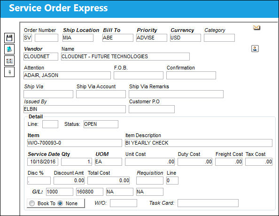
Task: Click the Order Number SV prefix field
Action: click(28, 38)
